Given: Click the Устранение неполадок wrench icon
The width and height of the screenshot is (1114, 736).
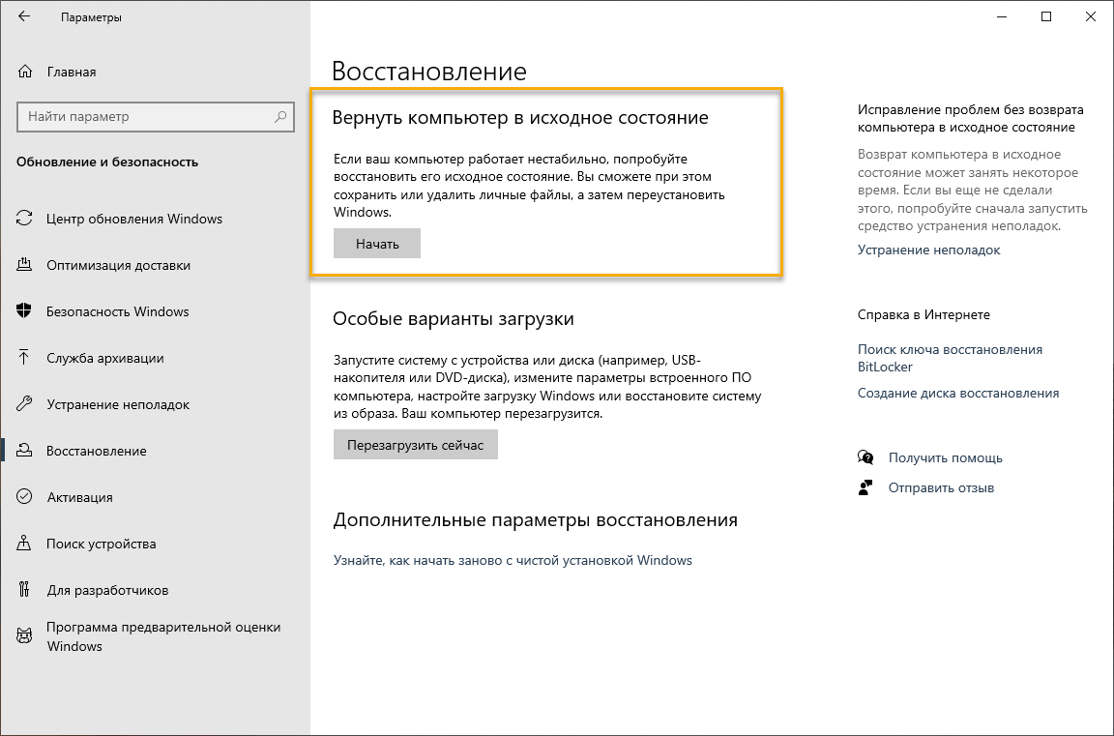Looking at the screenshot, I should pos(25,404).
